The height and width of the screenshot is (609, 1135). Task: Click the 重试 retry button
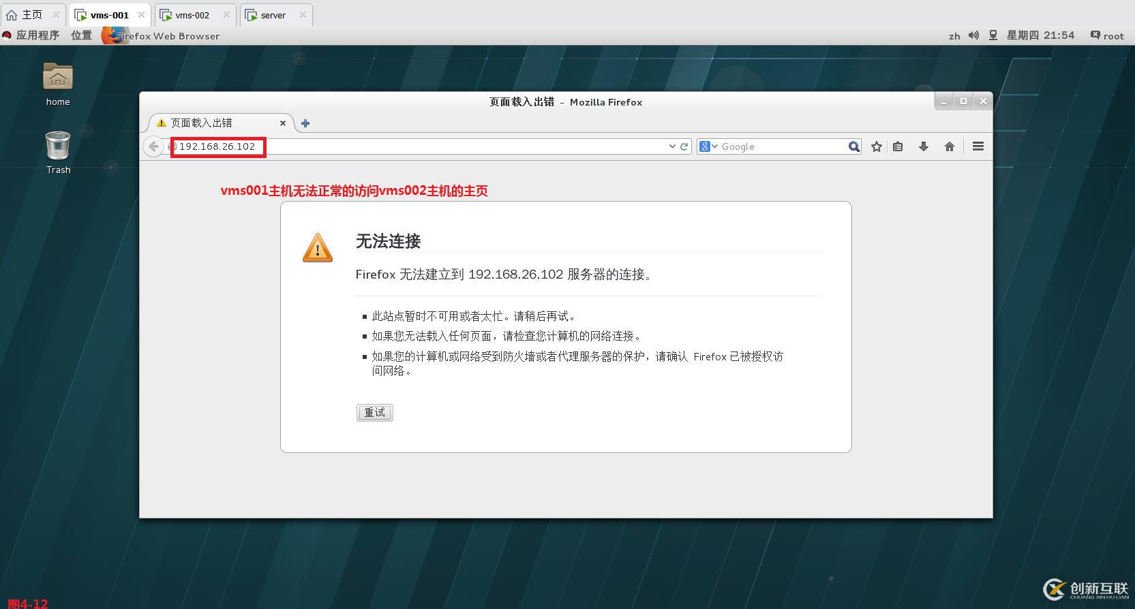pyautogui.click(x=375, y=413)
